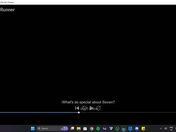The height and width of the screenshot is (132, 176).
Task: Focus the taskbar Search box
Action: pos(52,129)
